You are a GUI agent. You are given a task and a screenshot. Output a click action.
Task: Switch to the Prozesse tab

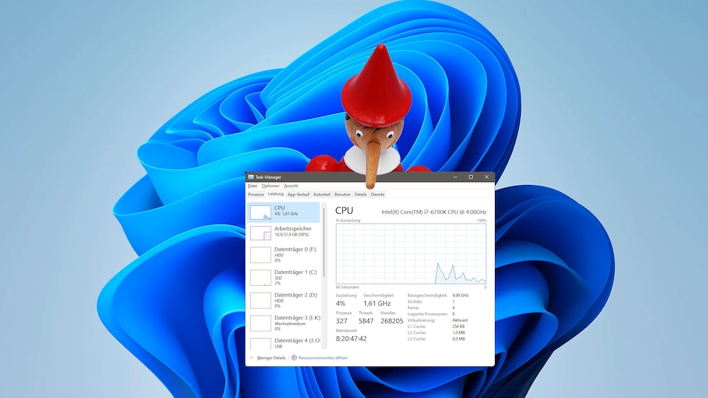(x=256, y=195)
